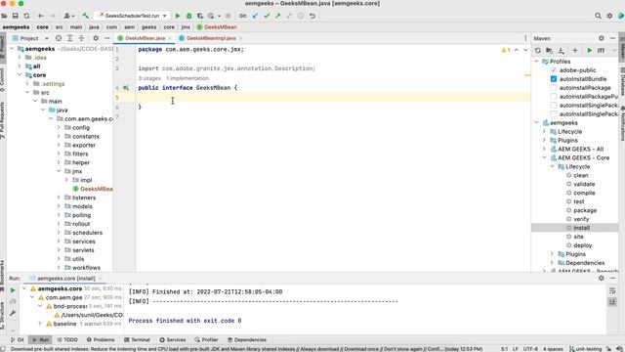Hide the Project panel with minus icon
Viewport: 625px width, 352px height.
click(106, 38)
